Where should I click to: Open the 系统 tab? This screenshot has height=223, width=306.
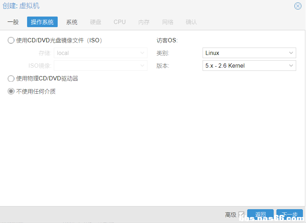[72, 22]
